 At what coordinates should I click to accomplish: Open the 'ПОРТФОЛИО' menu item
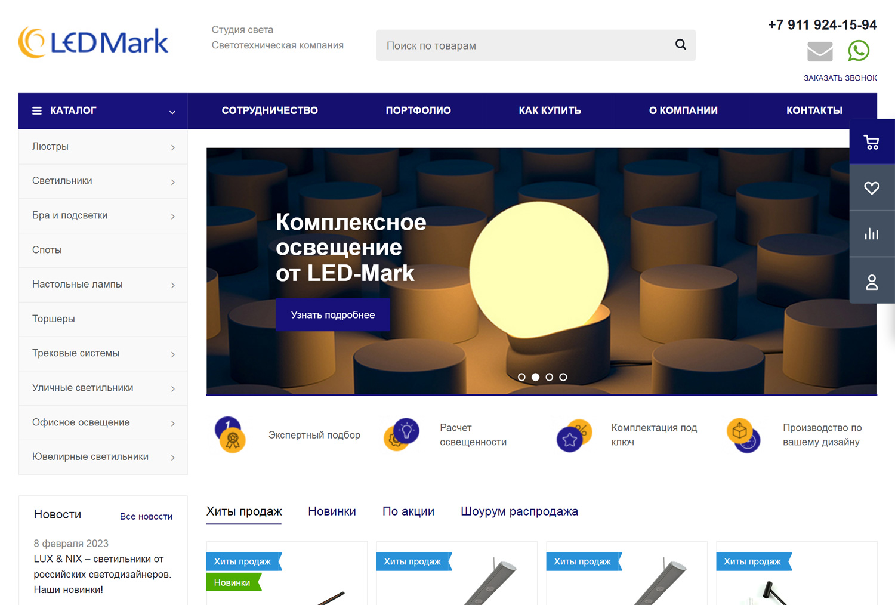pyautogui.click(x=418, y=110)
